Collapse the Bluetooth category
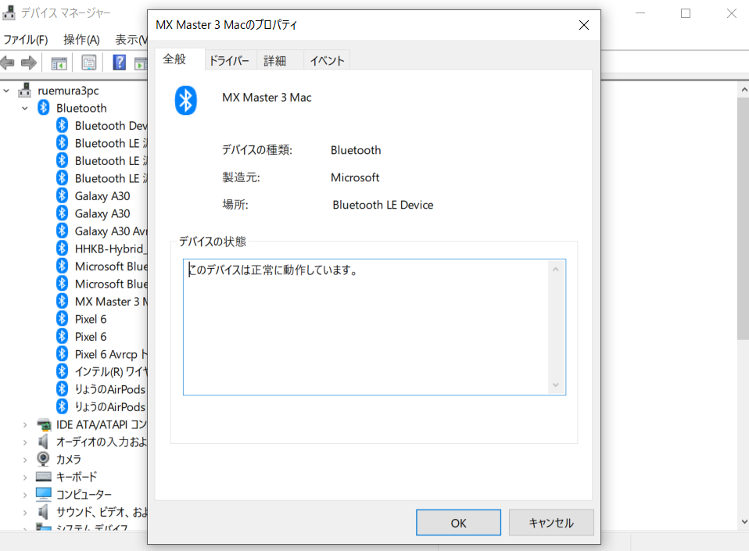 25,109
